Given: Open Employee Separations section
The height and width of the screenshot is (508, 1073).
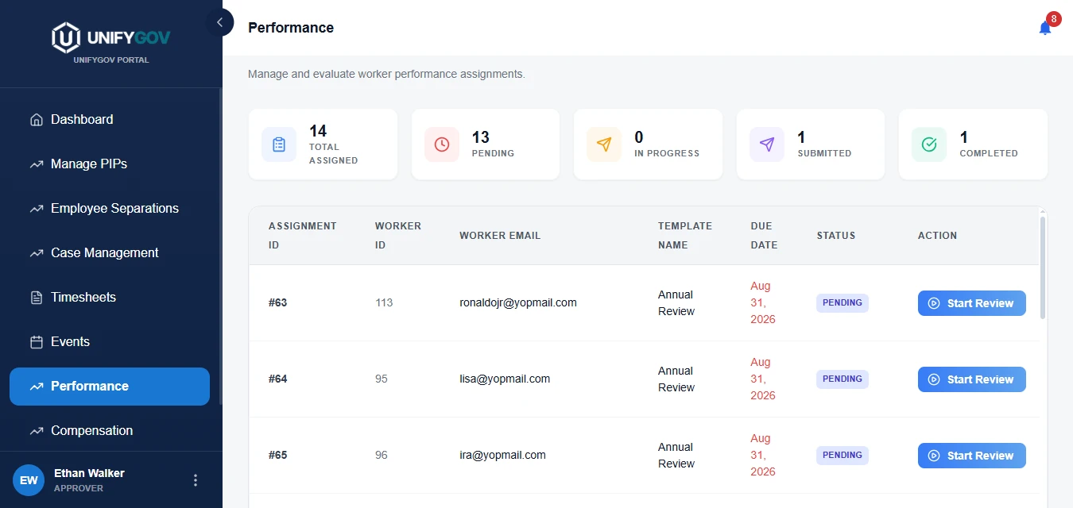Looking at the screenshot, I should coord(110,209).
